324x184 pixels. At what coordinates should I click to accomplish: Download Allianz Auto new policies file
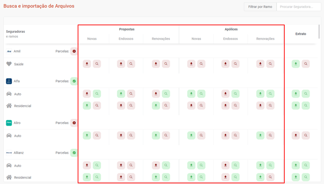coord(191,165)
